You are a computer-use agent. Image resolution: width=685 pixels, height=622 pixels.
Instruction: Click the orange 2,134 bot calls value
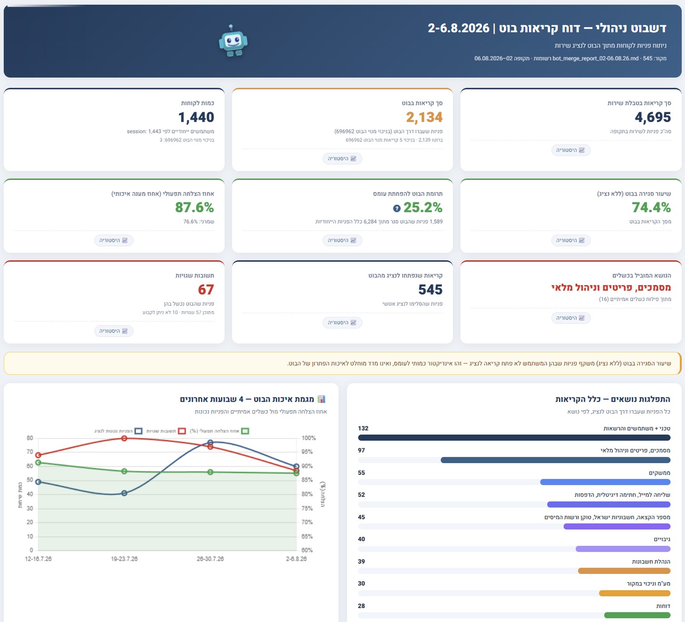point(424,117)
